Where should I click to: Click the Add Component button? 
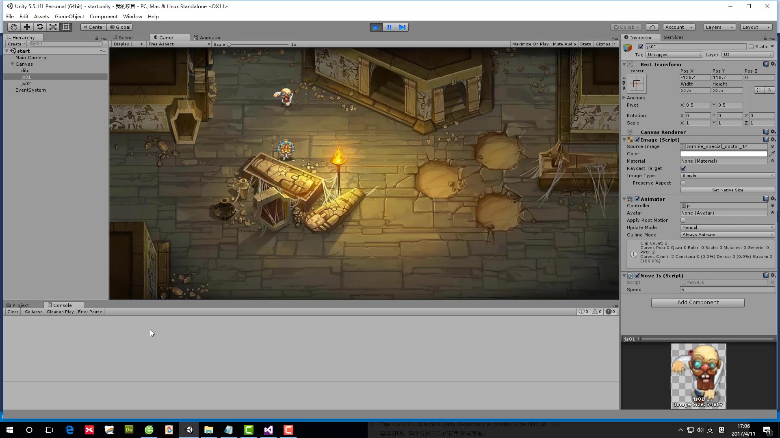pyautogui.click(x=698, y=303)
